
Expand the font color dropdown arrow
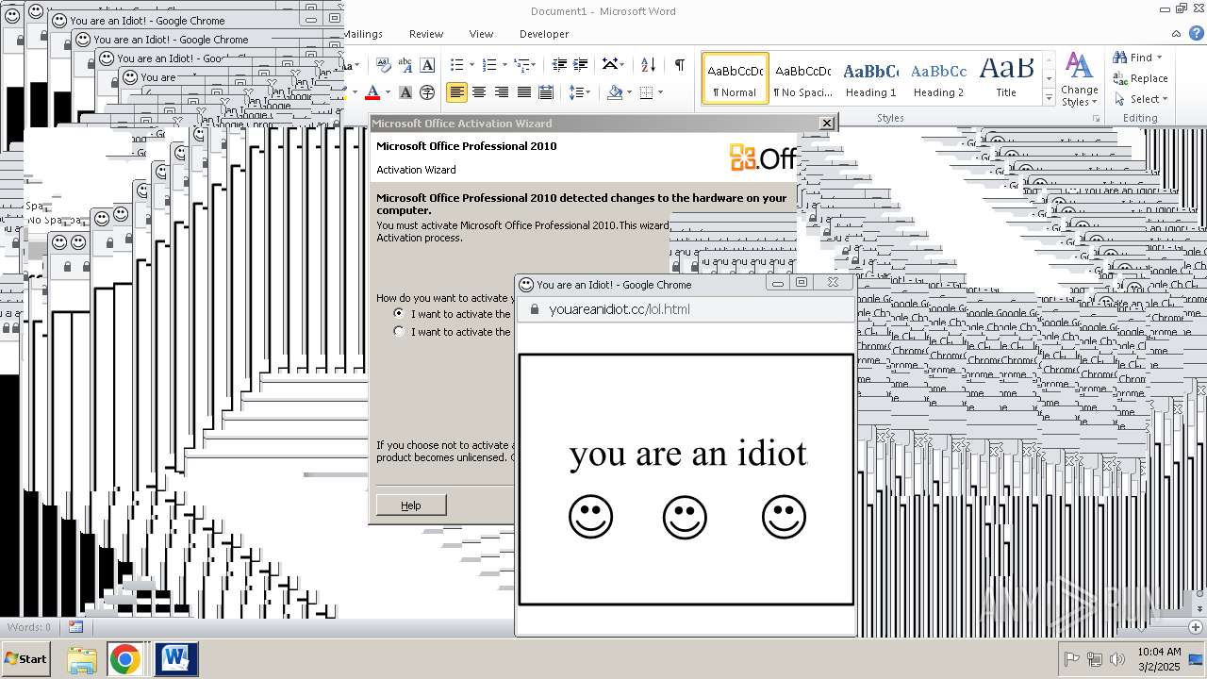(387, 92)
